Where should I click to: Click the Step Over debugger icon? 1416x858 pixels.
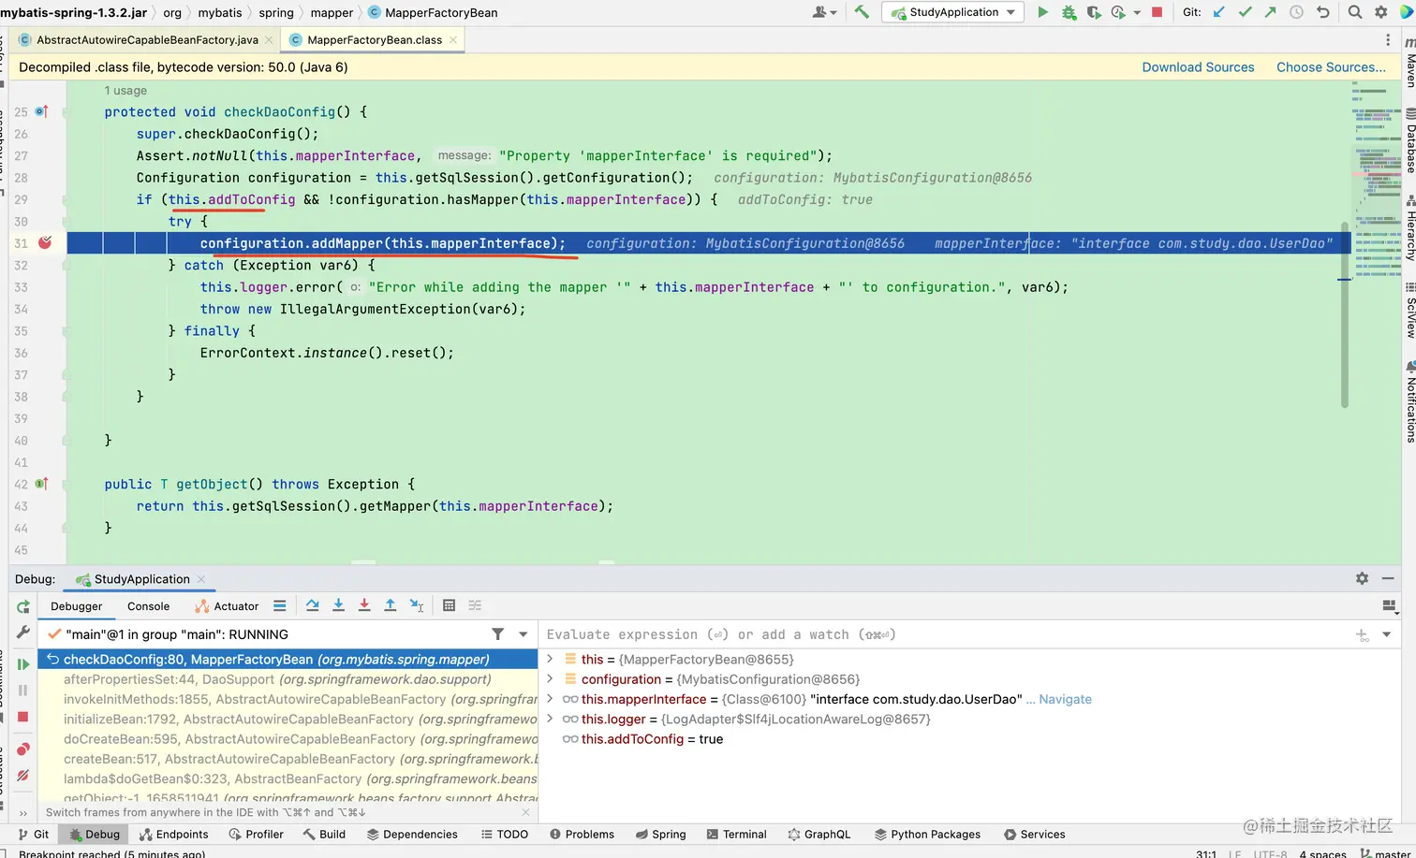click(x=313, y=605)
